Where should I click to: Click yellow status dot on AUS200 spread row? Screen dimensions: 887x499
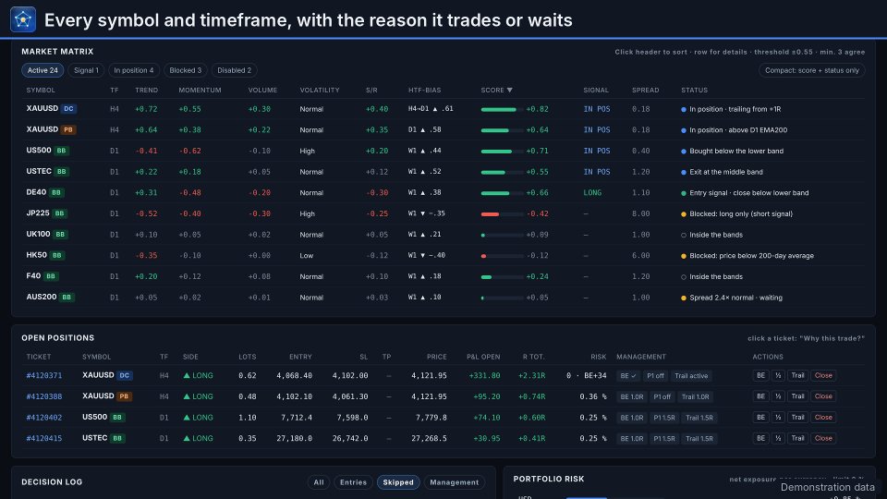click(684, 298)
